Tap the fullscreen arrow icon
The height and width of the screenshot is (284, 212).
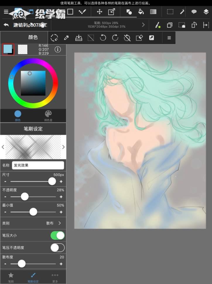pos(151,38)
